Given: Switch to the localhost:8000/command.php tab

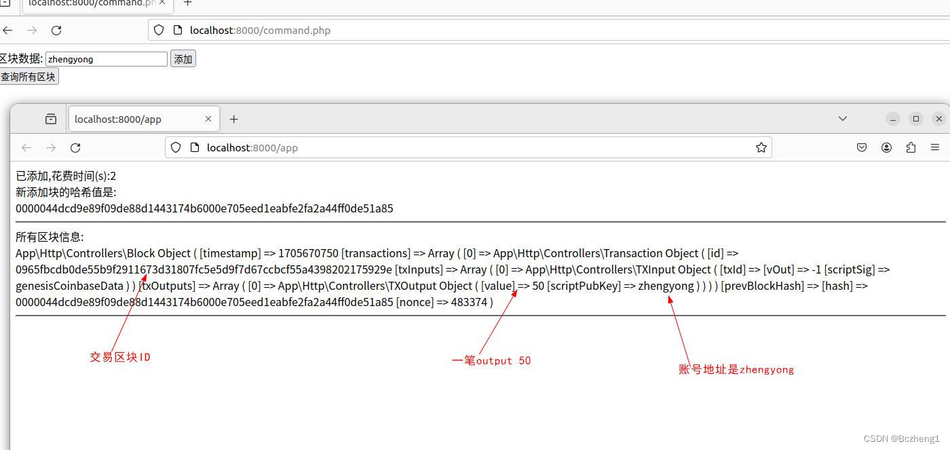Looking at the screenshot, I should pos(95,3).
